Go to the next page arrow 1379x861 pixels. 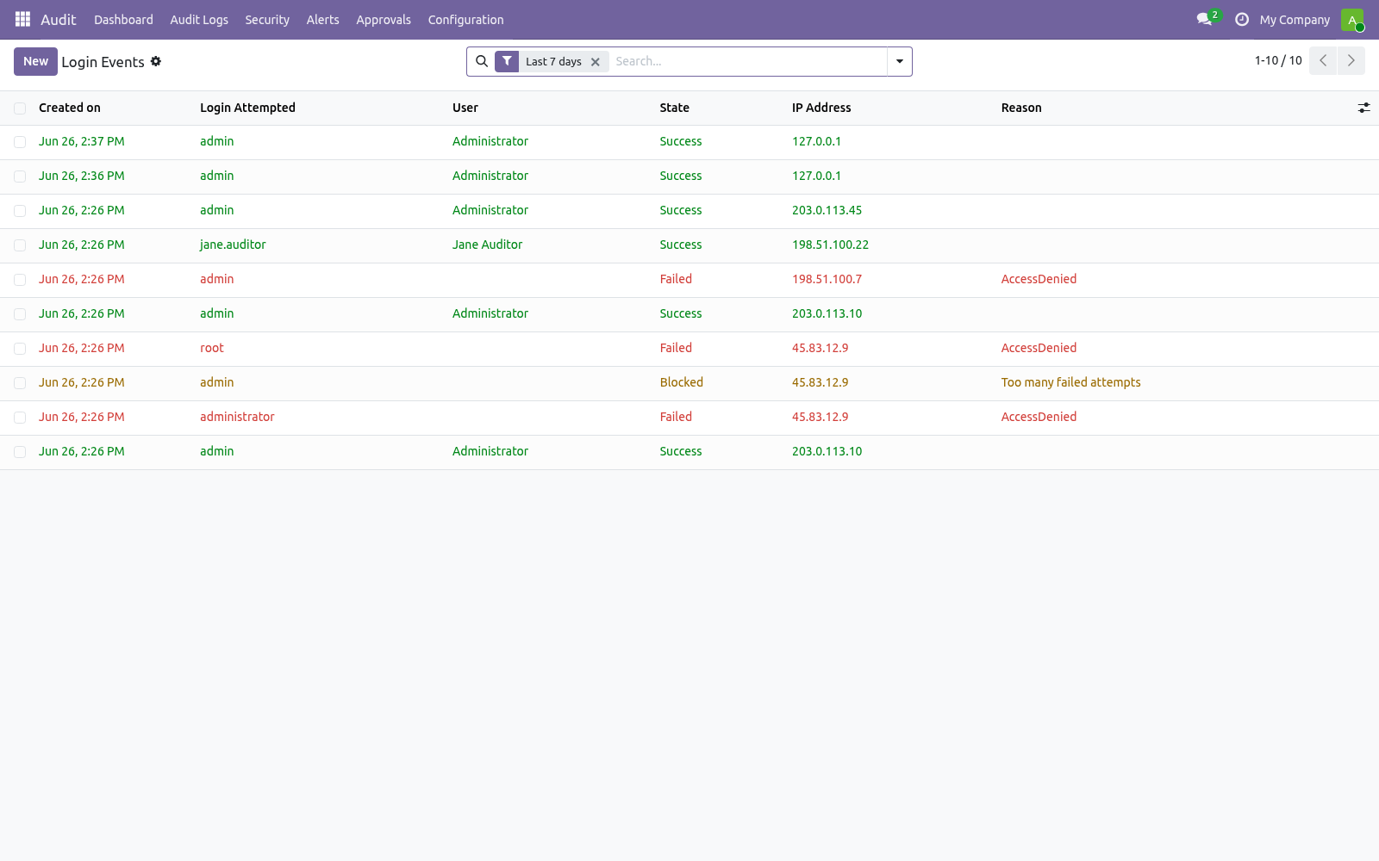[1351, 60]
